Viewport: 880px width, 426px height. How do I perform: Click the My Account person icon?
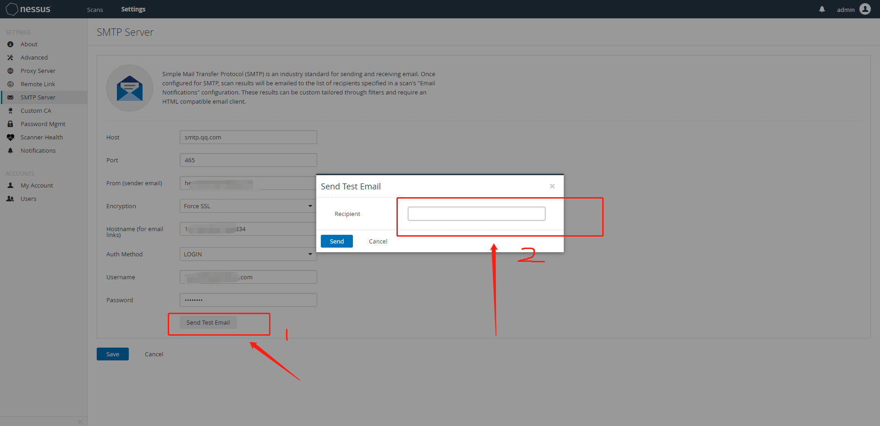10,186
